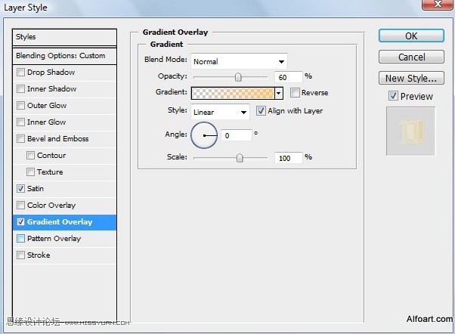This screenshot has width=455, height=334.
Task: Uncheck the Preview checkbox
Action: pos(393,96)
